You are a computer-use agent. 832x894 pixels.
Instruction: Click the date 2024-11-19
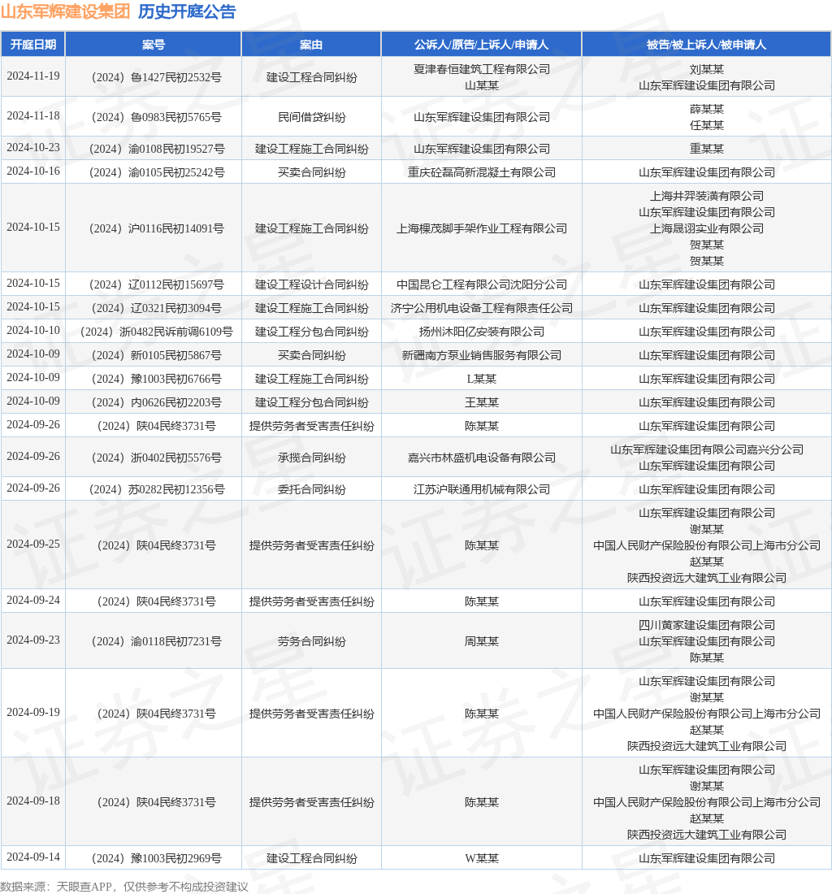(33, 76)
